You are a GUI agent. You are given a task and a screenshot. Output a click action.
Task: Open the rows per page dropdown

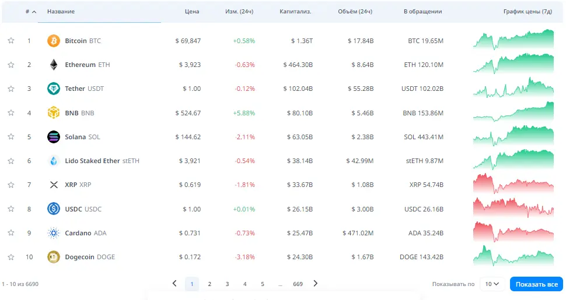point(492,284)
